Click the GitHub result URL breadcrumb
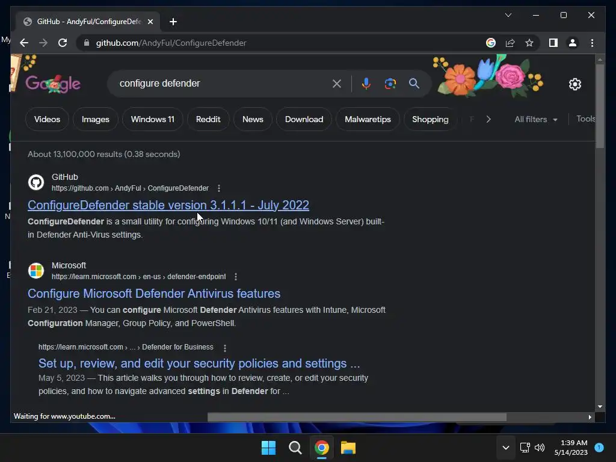The width and height of the screenshot is (616, 462). click(x=130, y=188)
